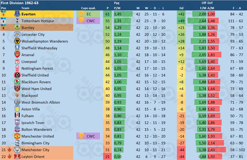
Task: Click the Aston Villa badge
Action: click(17, 109)
